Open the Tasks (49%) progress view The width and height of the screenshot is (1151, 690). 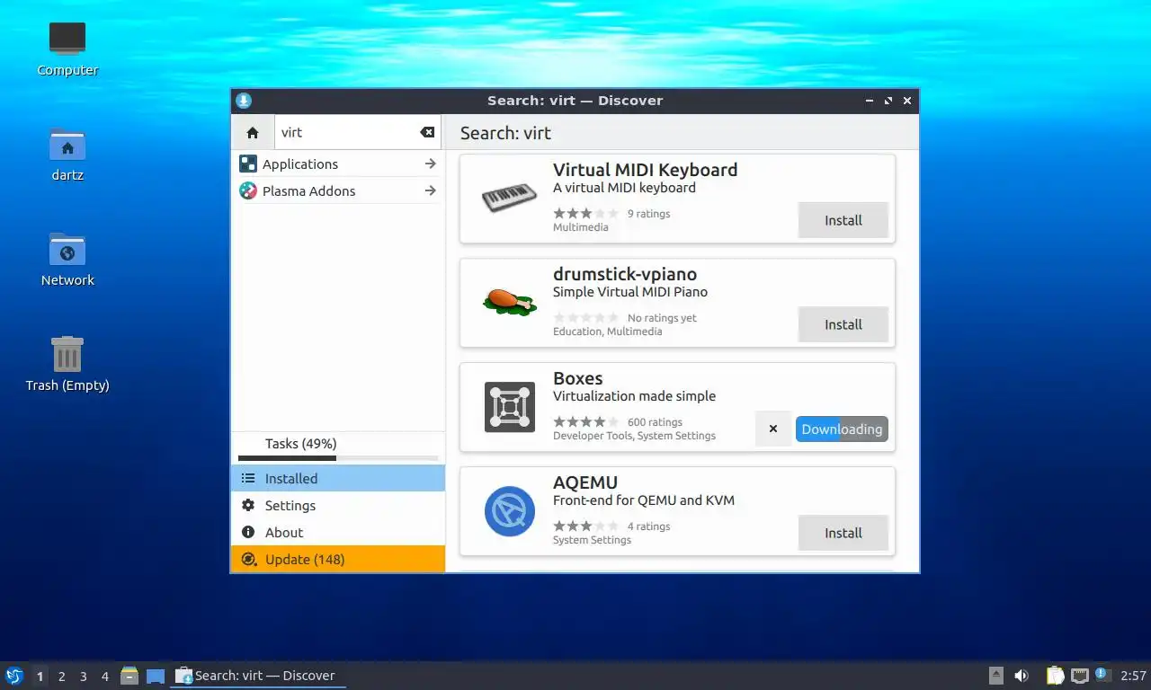[338, 447]
